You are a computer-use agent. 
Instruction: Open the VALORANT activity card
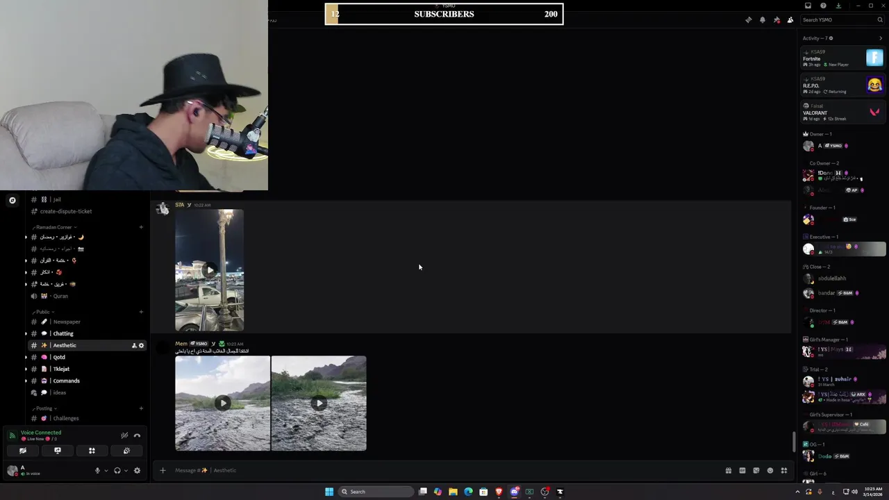(x=843, y=112)
